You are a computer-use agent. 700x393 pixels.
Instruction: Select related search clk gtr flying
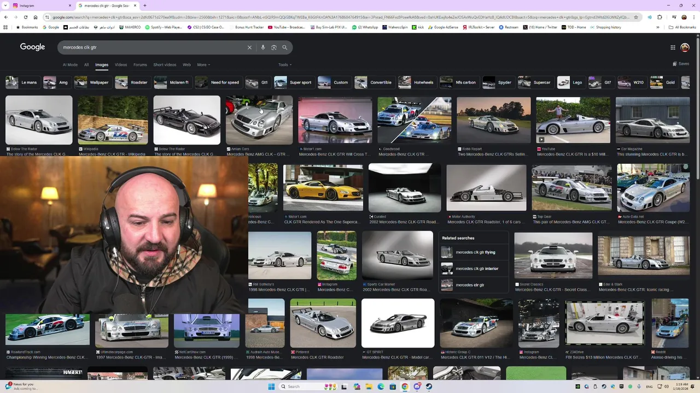pyautogui.click(x=474, y=252)
